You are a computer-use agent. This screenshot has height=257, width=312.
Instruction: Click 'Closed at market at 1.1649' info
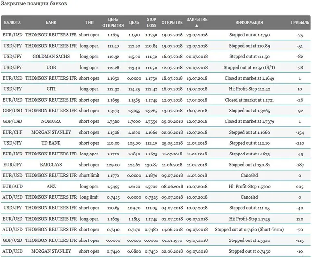pyautogui.click(x=249, y=78)
